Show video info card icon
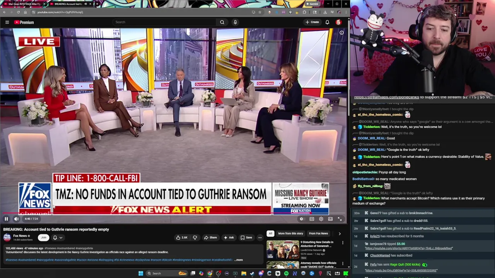This screenshot has height=278, width=495. [x=341, y=33]
